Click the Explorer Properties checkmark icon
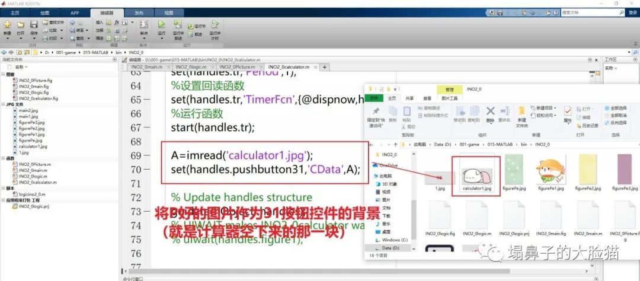Viewport: 640px width, 281px height. tap(568, 111)
